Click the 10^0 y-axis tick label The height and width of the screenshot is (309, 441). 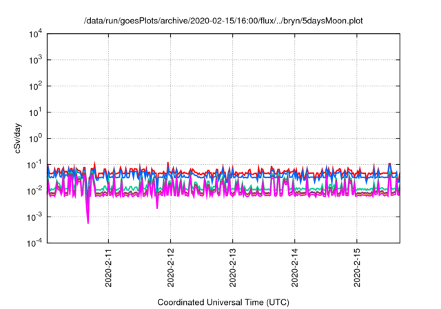coord(36,139)
